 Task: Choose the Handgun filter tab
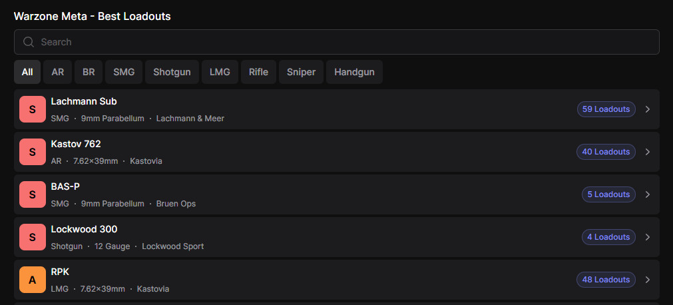click(354, 72)
